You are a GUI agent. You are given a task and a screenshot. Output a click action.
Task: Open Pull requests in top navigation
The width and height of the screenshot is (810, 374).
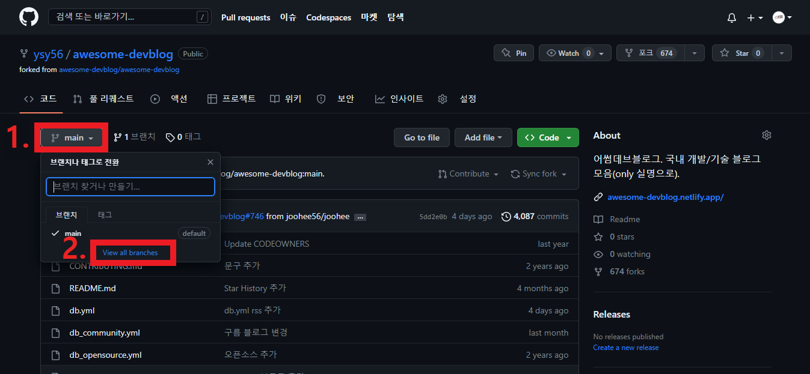(x=245, y=17)
